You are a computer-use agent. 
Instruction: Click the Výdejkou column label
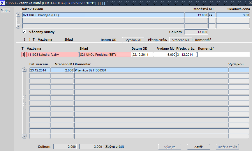(x=236, y=64)
